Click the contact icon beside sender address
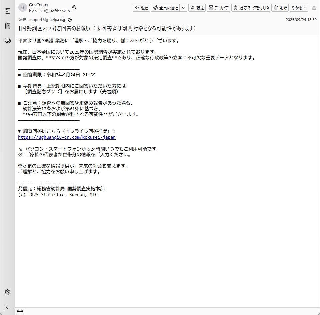Viewport: 320px width, 315px height. [74, 7]
